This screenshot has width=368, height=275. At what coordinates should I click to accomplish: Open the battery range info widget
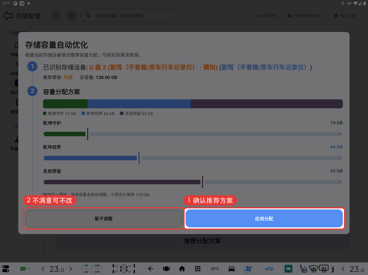(92, 269)
